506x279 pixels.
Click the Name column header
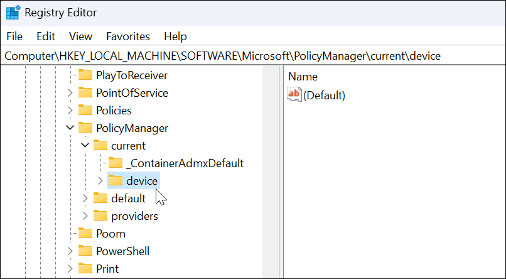pyautogui.click(x=303, y=77)
